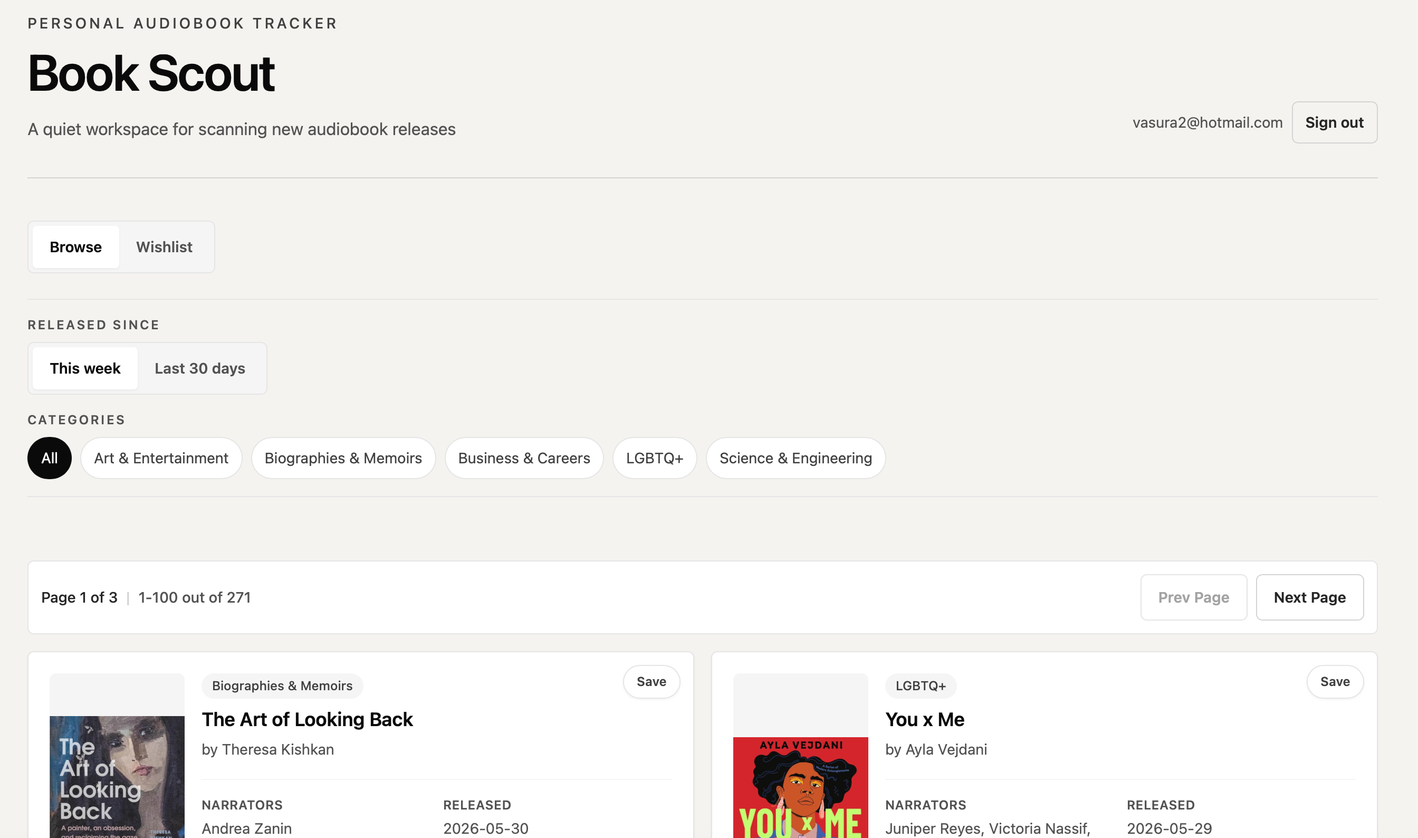Click the Prev Page button
The image size is (1418, 838).
(x=1193, y=597)
